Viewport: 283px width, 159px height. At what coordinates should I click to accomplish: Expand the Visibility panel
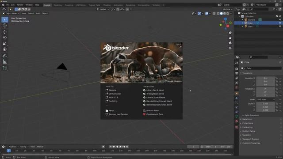[246, 135]
